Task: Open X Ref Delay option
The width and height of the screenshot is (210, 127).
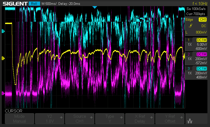Action: [x=140, y=119]
